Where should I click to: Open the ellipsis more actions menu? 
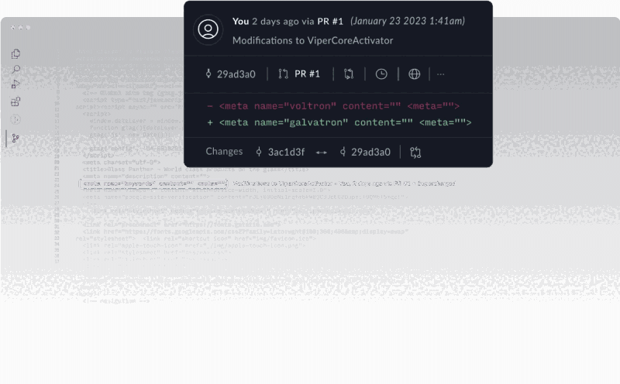click(x=440, y=74)
